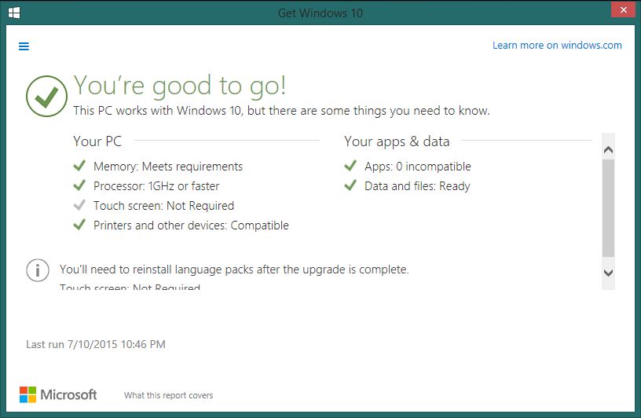This screenshot has width=641, height=418.
Task: Click the Microsoft logo
Action: [x=58, y=394]
